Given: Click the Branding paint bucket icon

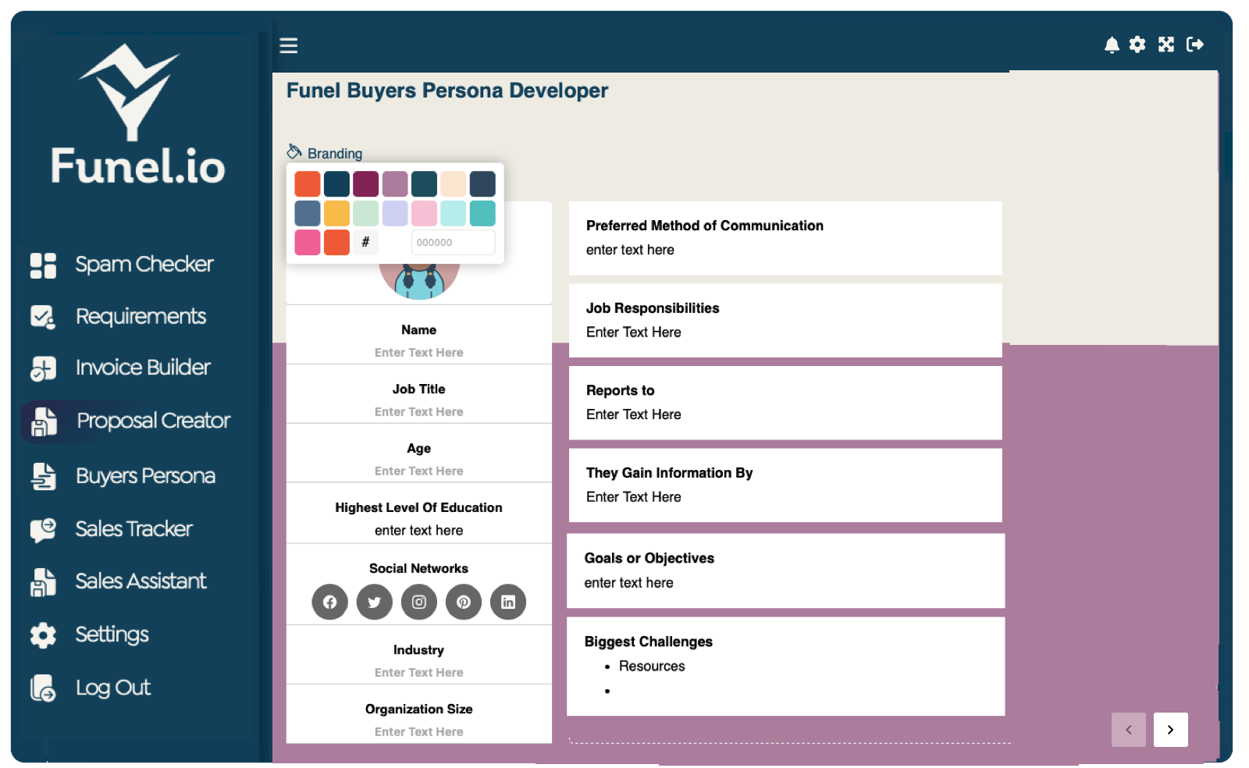Looking at the screenshot, I should click(294, 151).
